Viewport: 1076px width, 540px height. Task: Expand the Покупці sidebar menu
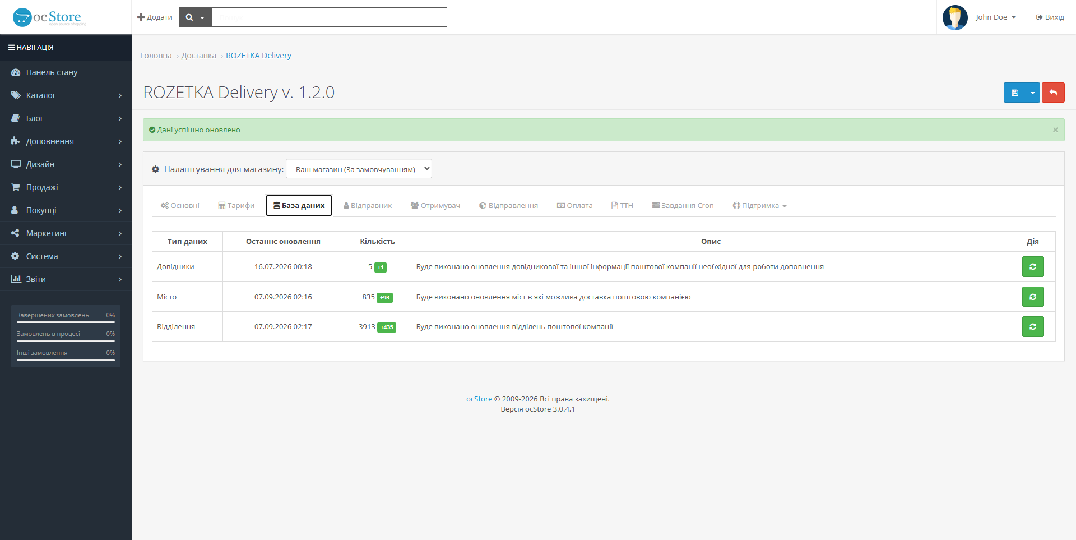click(66, 210)
